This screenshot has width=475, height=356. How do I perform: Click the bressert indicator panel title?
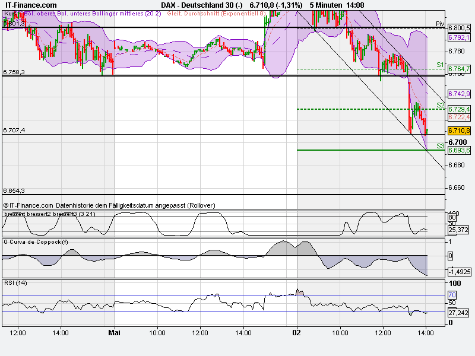click(x=50, y=214)
